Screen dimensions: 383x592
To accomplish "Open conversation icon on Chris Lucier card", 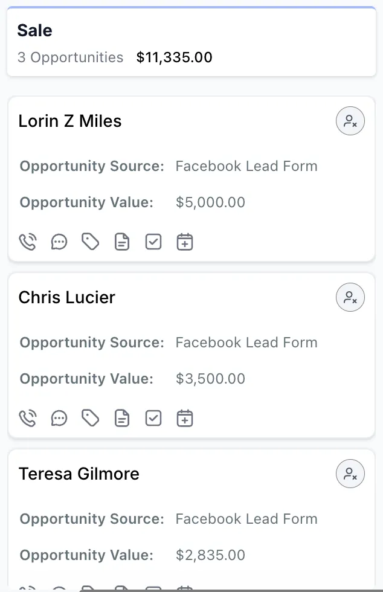I will tap(59, 419).
